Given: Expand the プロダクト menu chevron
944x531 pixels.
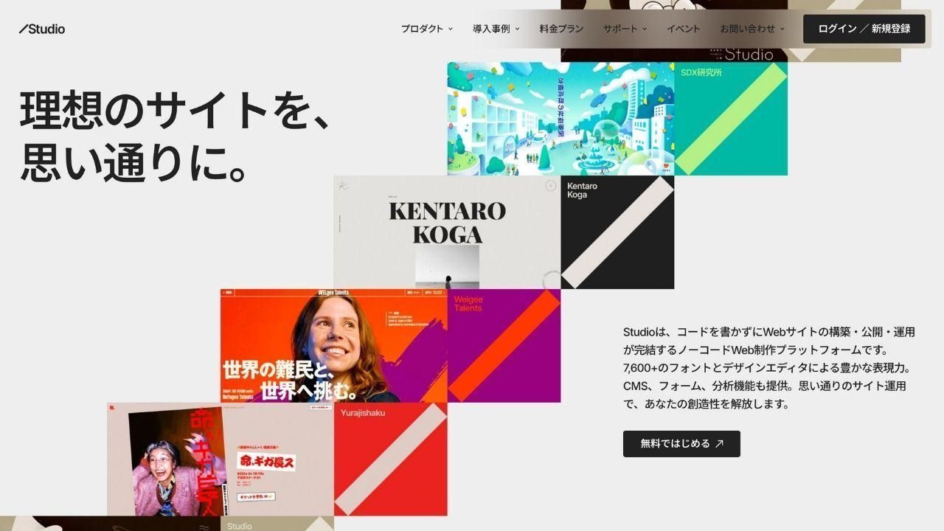Looking at the screenshot, I should pyautogui.click(x=451, y=29).
